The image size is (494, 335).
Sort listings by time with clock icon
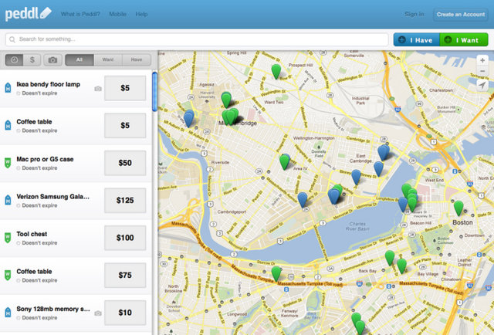[14, 59]
